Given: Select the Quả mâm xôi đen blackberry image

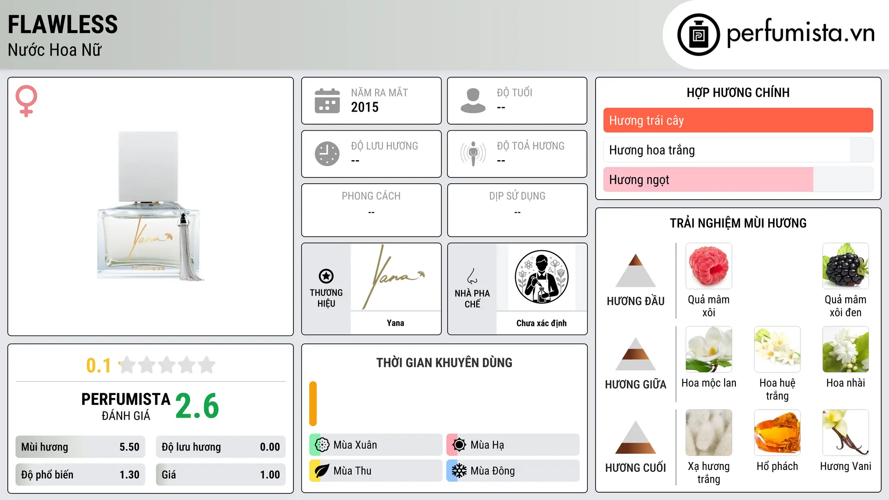Looking at the screenshot, I should pos(846,266).
